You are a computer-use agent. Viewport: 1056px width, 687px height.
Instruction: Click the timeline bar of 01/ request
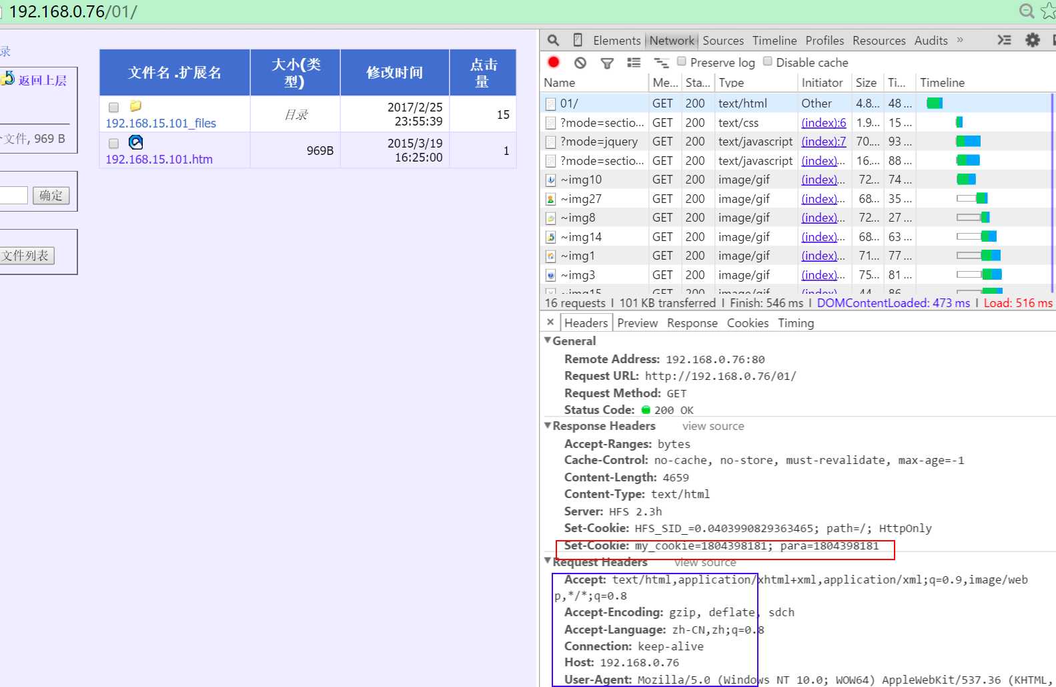tap(935, 103)
